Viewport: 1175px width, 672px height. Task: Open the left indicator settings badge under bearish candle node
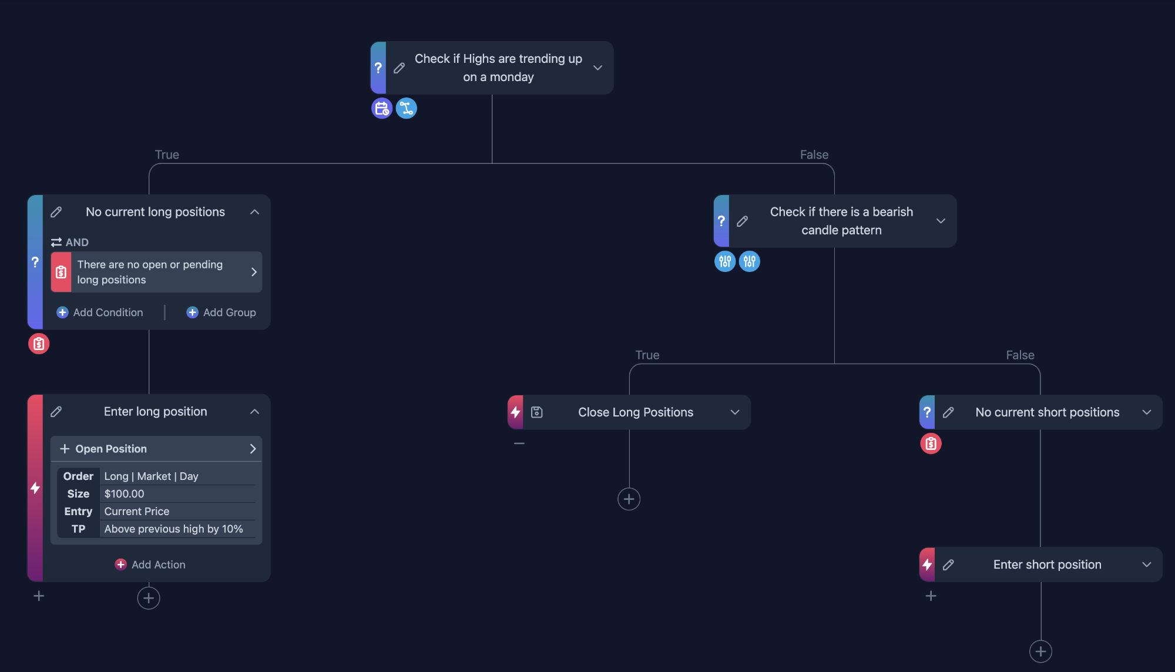(724, 261)
